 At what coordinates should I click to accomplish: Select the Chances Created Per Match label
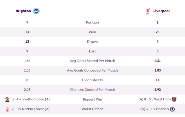coord(92,90)
